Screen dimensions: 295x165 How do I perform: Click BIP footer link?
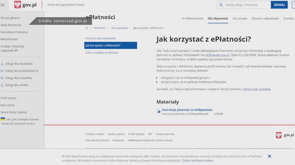150,134
